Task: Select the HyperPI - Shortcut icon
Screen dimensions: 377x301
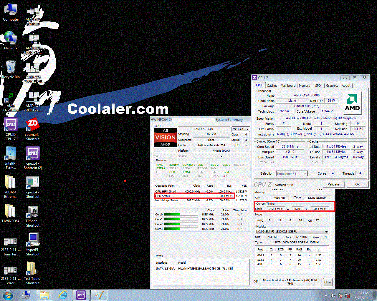Action: coord(33,245)
